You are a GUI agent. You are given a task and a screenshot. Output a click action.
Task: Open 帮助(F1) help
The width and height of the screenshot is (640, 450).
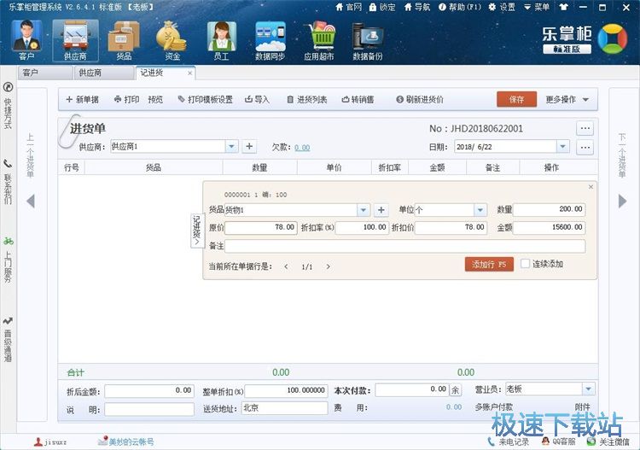click(x=460, y=7)
